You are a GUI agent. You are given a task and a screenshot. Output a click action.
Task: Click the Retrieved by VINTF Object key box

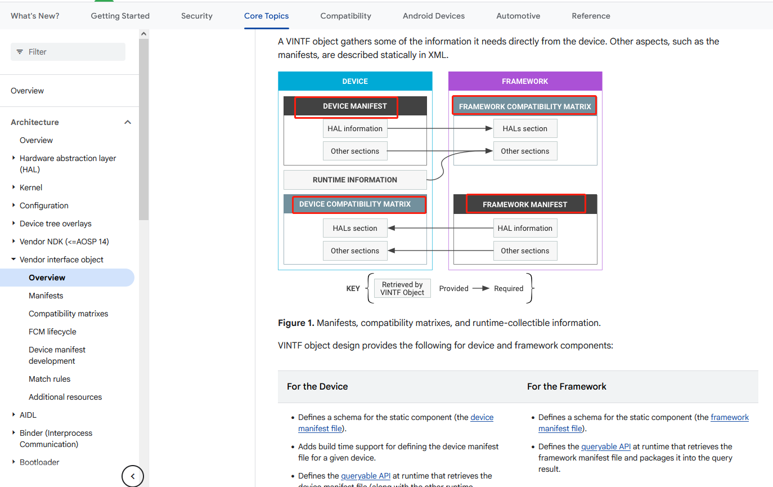tap(402, 288)
